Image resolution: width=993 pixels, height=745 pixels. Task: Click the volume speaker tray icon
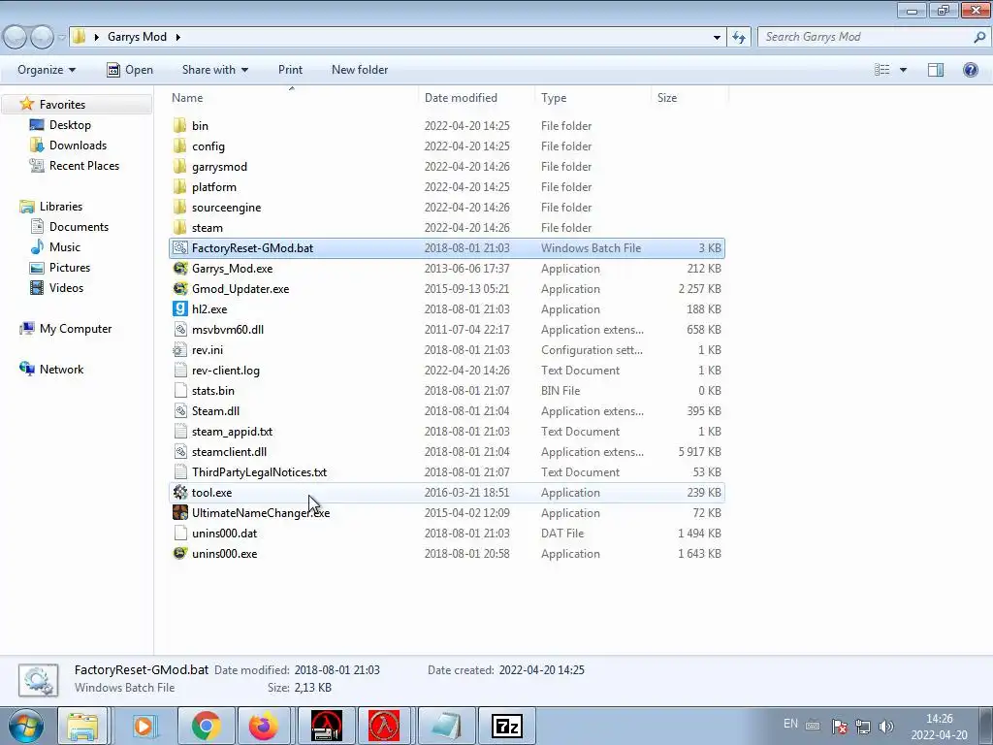886,726
